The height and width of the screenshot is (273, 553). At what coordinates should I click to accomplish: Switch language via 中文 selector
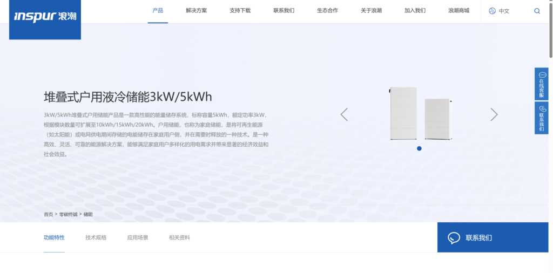click(504, 11)
